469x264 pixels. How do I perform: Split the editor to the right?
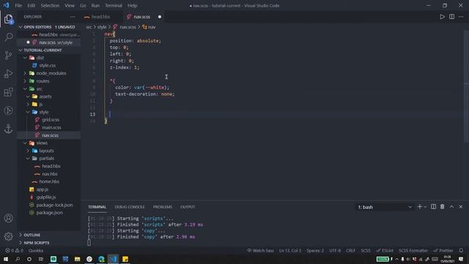(x=451, y=17)
